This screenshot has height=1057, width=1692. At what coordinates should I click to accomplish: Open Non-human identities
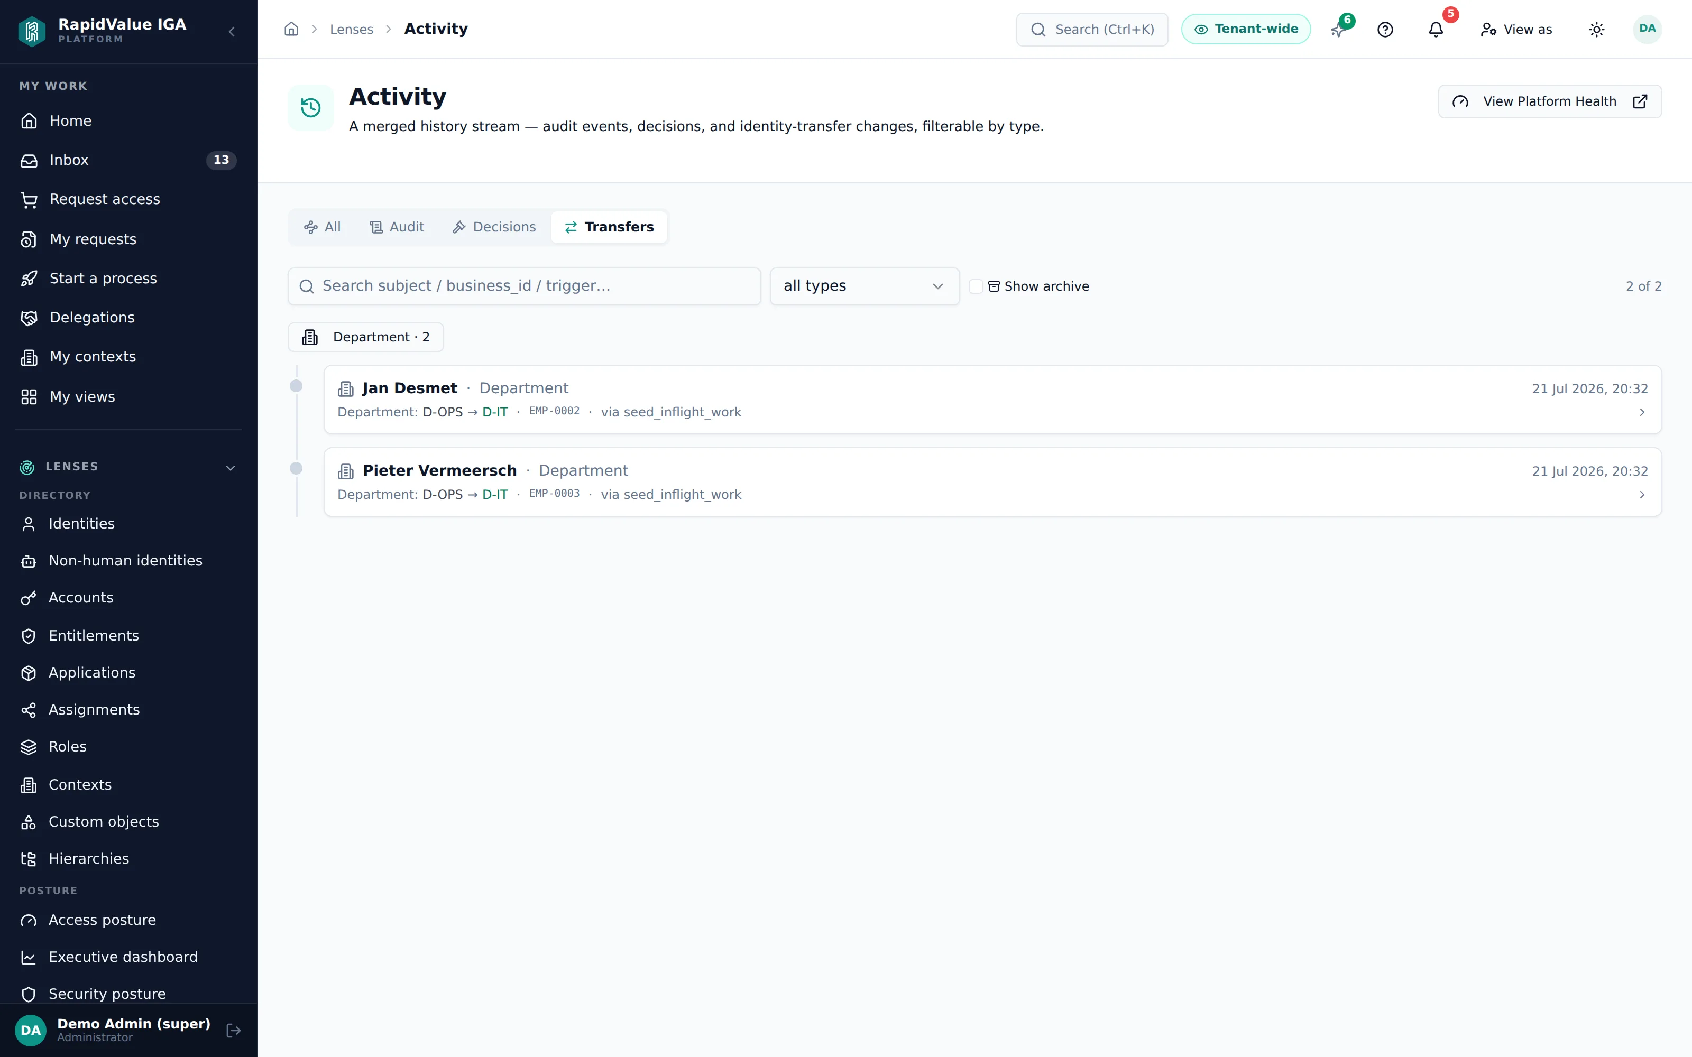coord(128,561)
